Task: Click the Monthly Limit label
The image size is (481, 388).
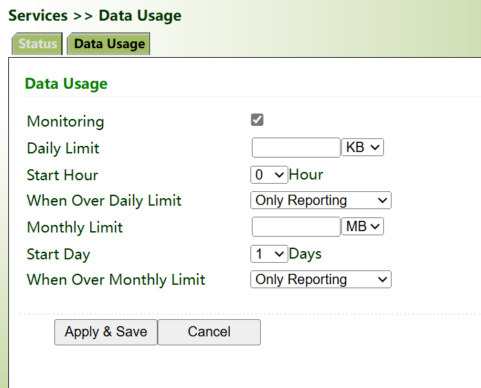Action: point(75,227)
